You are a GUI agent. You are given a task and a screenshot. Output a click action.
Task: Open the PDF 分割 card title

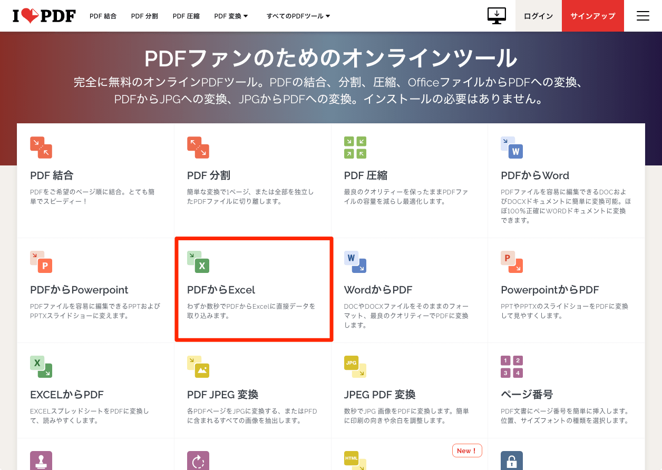209,175
